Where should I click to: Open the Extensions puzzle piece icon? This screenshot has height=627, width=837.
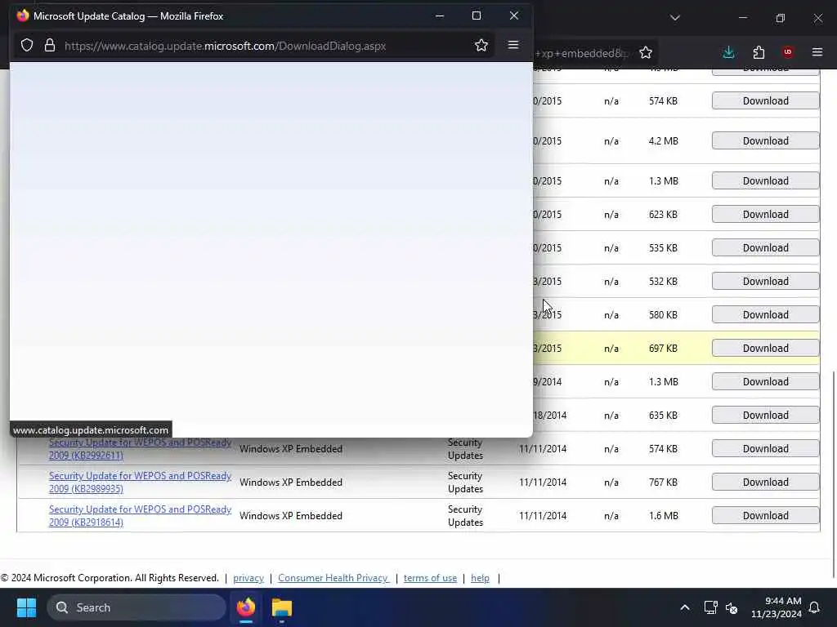point(759,52)
